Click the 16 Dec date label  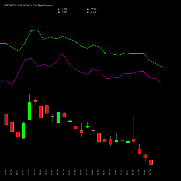click(98, 172)
